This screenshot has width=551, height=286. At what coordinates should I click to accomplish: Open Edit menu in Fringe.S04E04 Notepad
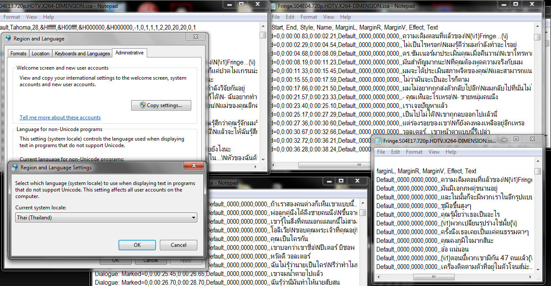290,17
